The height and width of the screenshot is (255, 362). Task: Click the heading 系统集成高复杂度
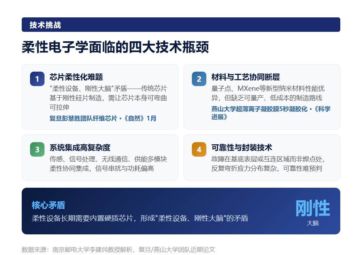pyautogui.click(x=80, y=148)
